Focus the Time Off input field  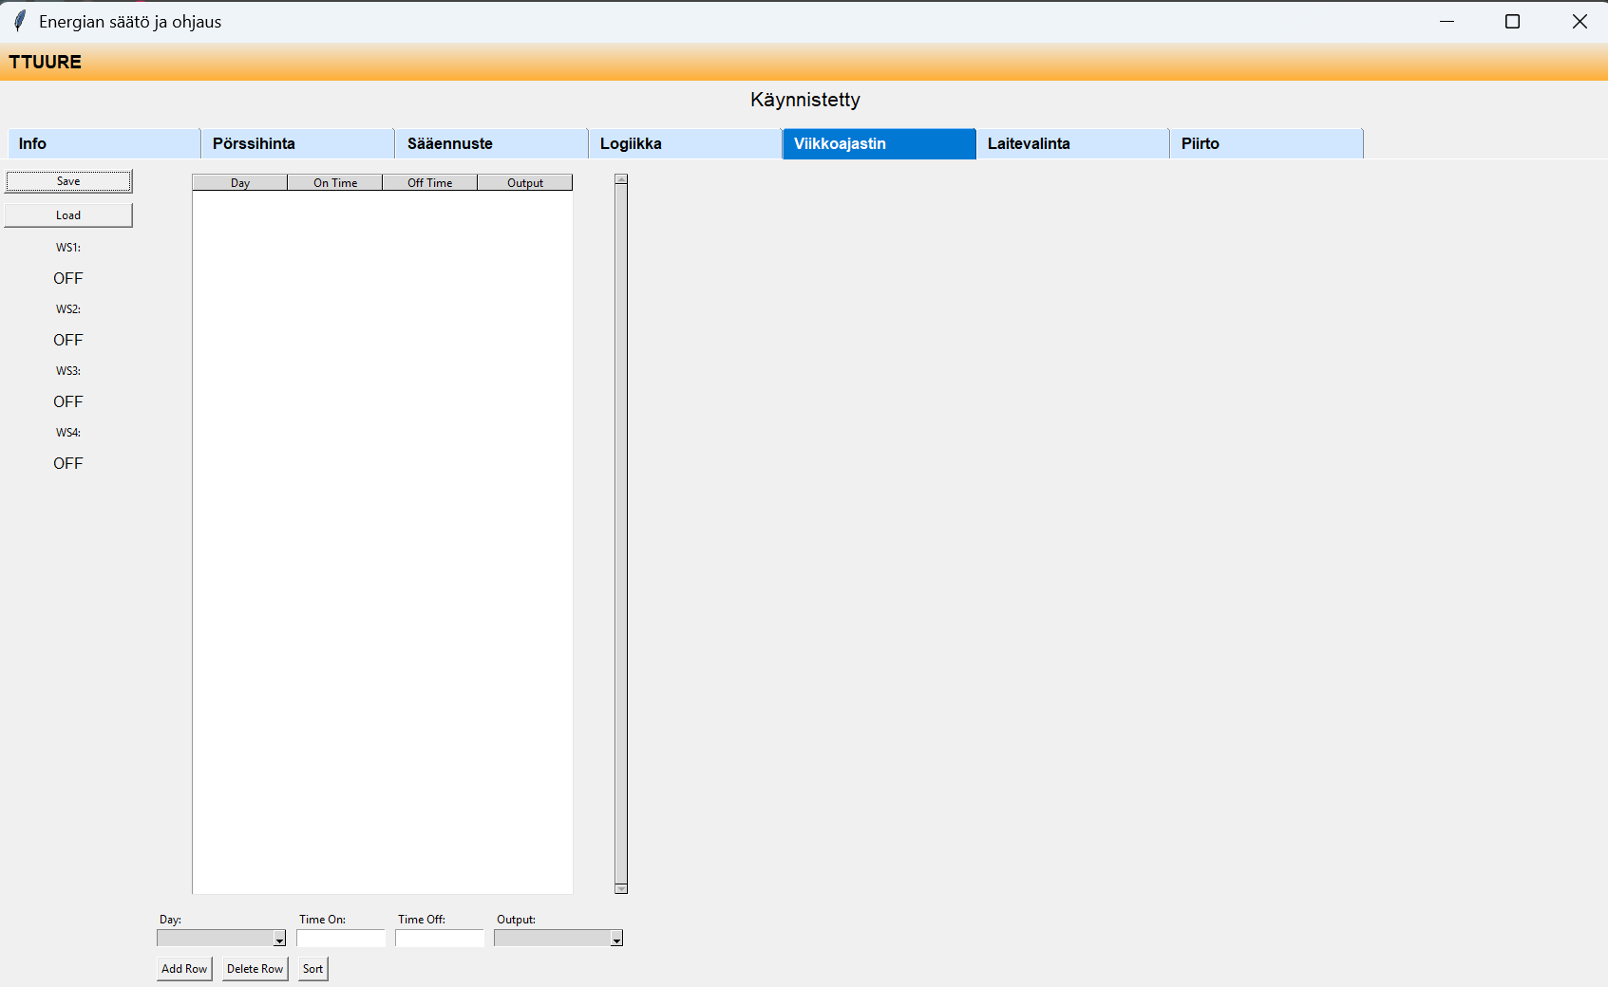440,939
